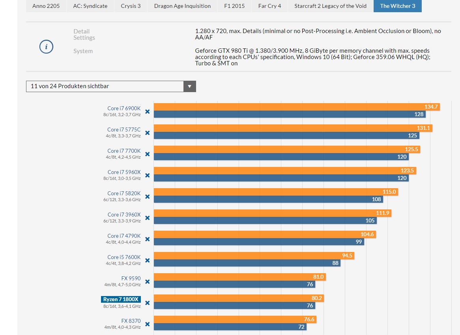This screenshot has width=460, height=335.
Task: Click the orange 134.7 bar for Core i7 6900K
Action: click(x=296, y=107)
